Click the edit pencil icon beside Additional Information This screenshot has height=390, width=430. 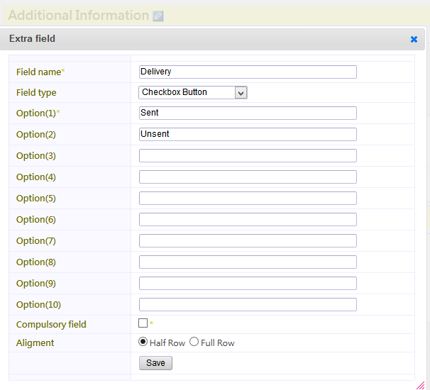(x=158, y=16)
